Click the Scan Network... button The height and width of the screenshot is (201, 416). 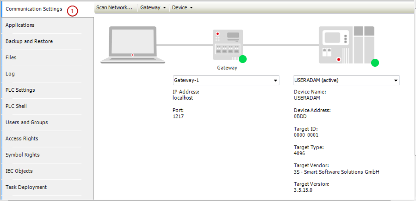pos(114,7)
